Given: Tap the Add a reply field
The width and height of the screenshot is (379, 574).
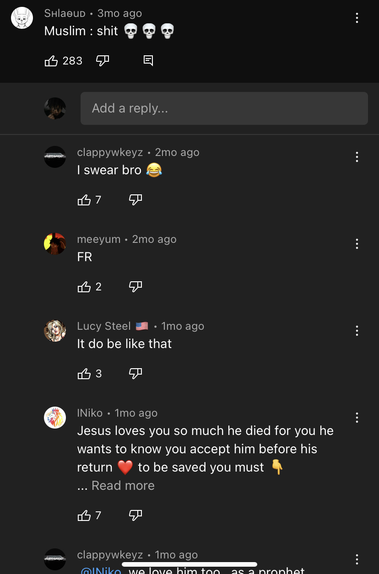Looking at the screenshot, I should [x=224, y=108].
